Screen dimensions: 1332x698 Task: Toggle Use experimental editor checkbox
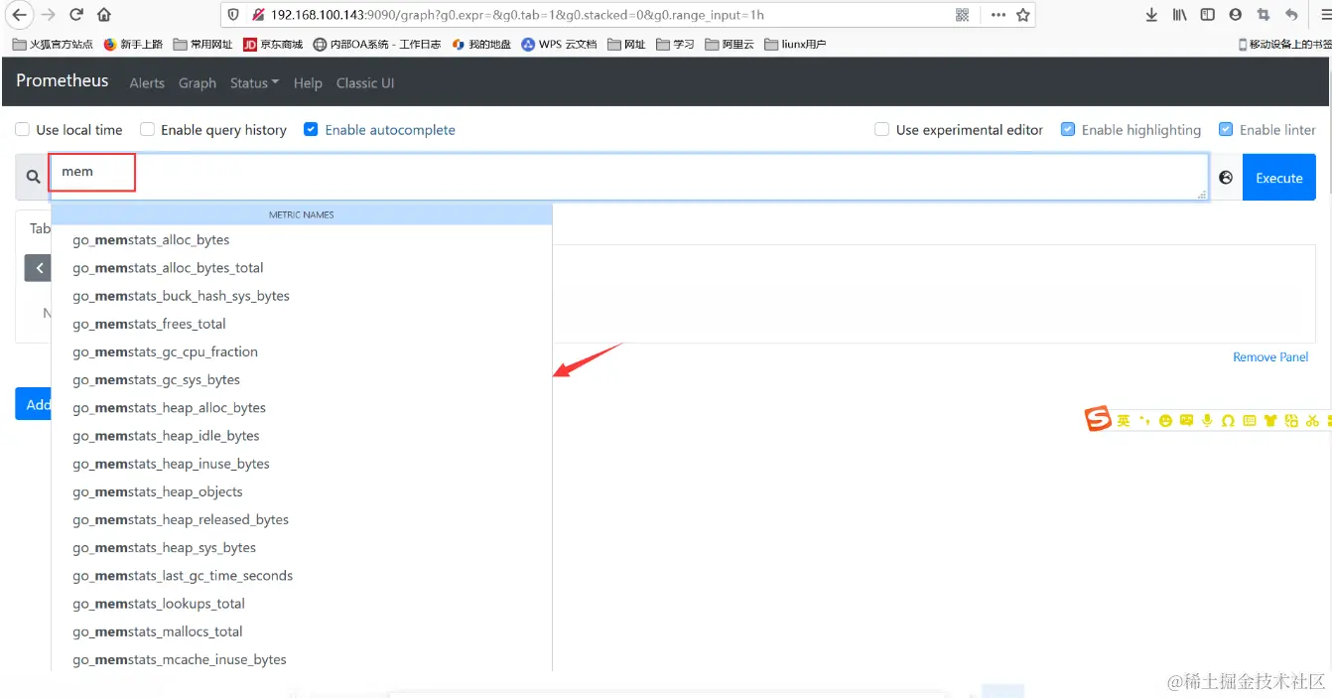881,129
